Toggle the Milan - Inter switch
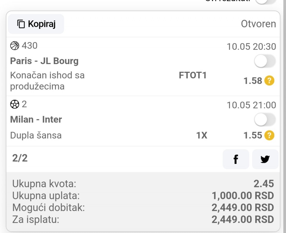The image size is (286, 233). coord(265,120)
